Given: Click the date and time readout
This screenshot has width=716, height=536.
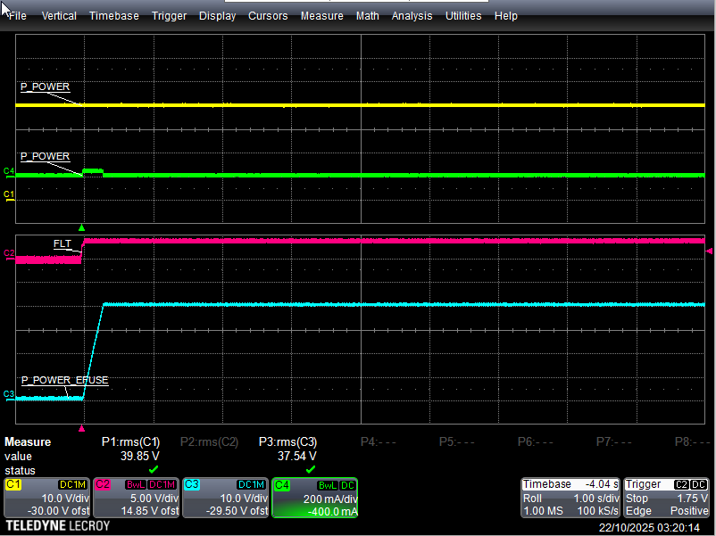Looking at the screenshot, I should [x=649, y=528].
